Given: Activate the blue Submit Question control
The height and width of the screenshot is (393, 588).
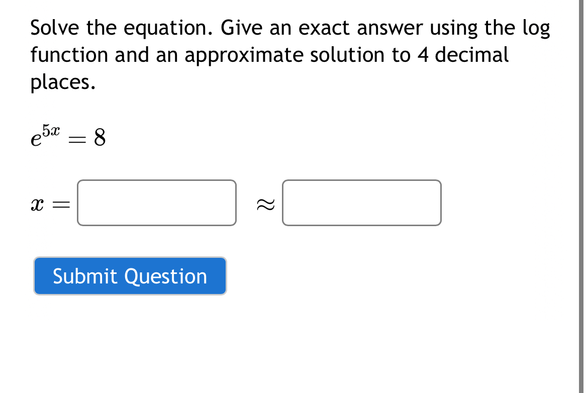Looking at the screenshot, I should 130,276.
